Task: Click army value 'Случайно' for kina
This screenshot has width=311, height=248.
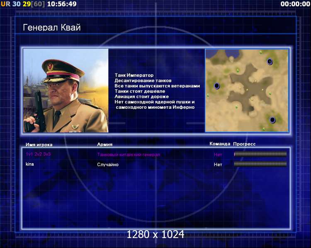Action: pyautogui.click(x=108, y=165)
